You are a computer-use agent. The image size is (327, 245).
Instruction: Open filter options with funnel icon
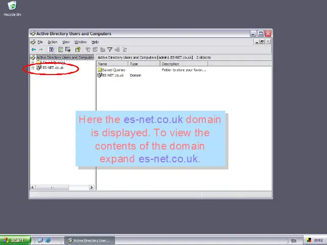110,50
